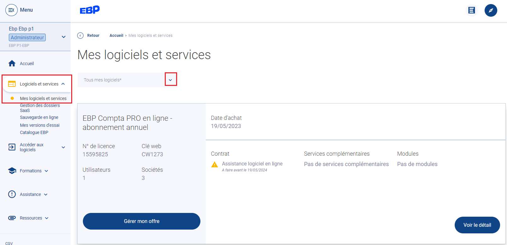Select Sauvegarde en ligne menu item
Image resolution: width=507 pixels, height=245 pixels.
tap(39, 117)
